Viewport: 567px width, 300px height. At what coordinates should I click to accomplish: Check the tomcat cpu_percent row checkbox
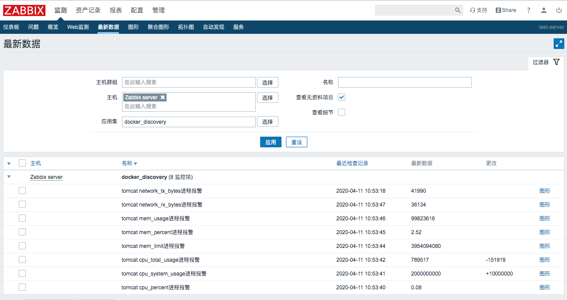point(22,287)
